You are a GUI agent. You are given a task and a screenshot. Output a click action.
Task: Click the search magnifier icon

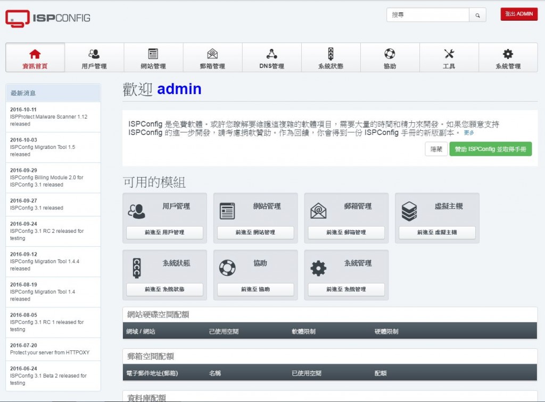point(477,15)
